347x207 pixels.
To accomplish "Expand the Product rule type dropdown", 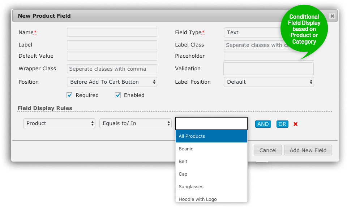I will point(59,123).
